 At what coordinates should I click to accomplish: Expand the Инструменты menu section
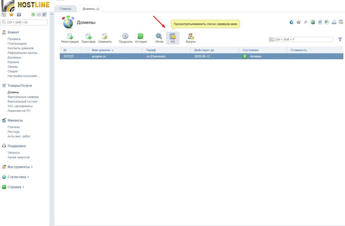pyautogui.click(x=19, y=167)
